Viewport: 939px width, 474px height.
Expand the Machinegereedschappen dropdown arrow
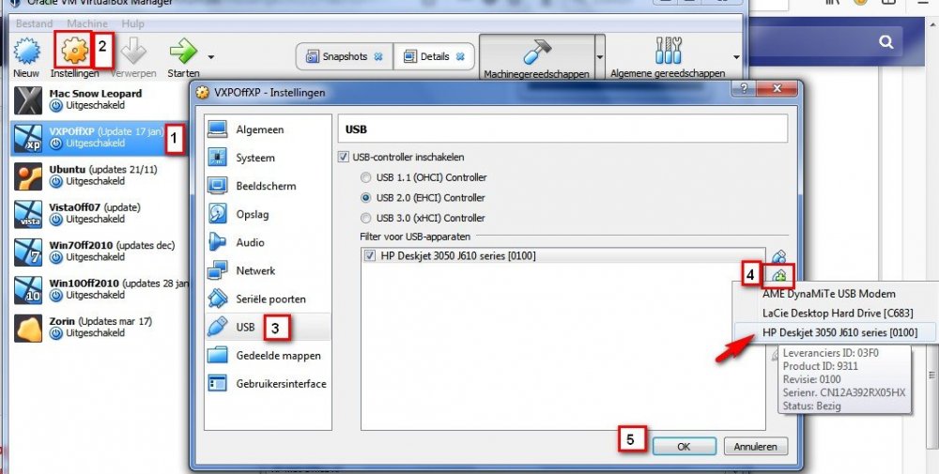[600, 57]
